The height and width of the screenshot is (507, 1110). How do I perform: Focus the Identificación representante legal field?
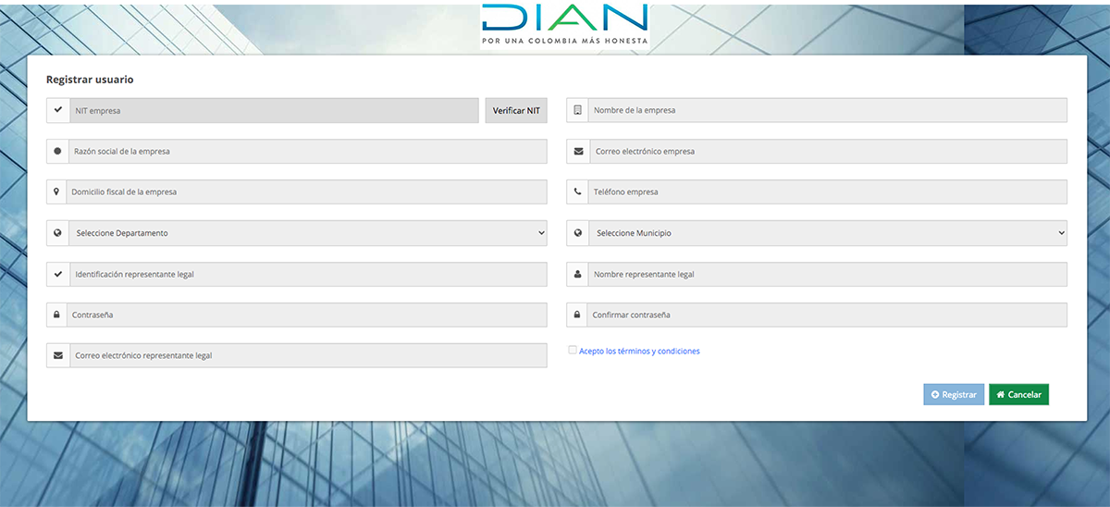(x=308, y=274)
